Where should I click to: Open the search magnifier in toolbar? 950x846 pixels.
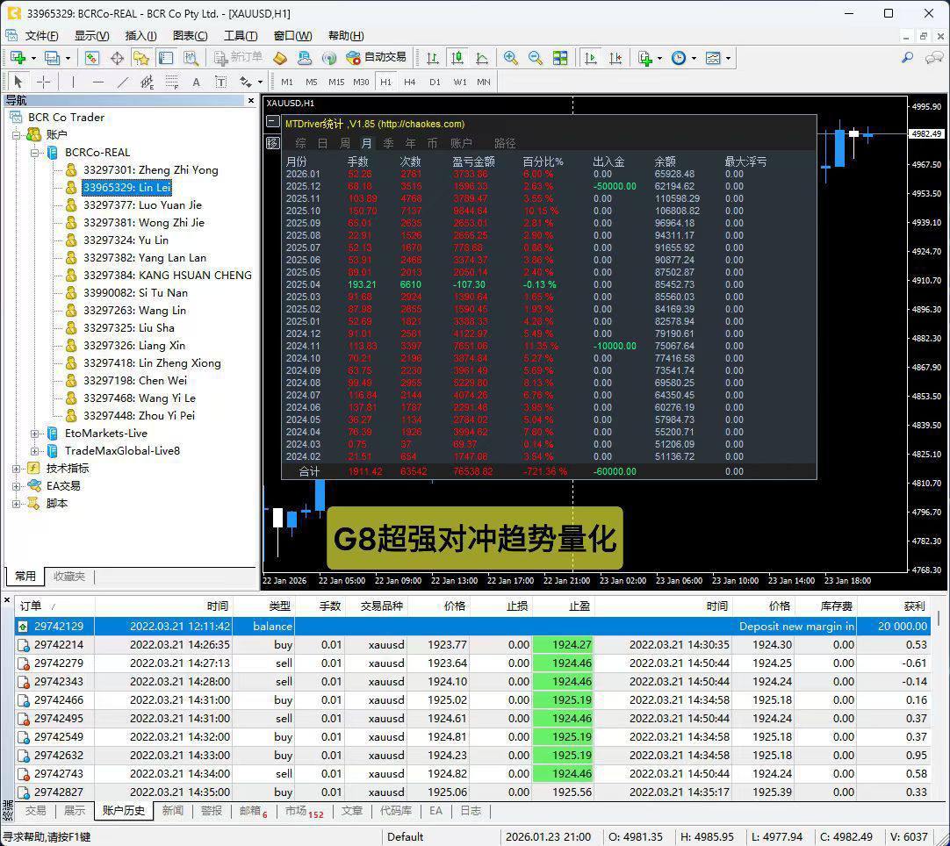(x=908, y=58)
